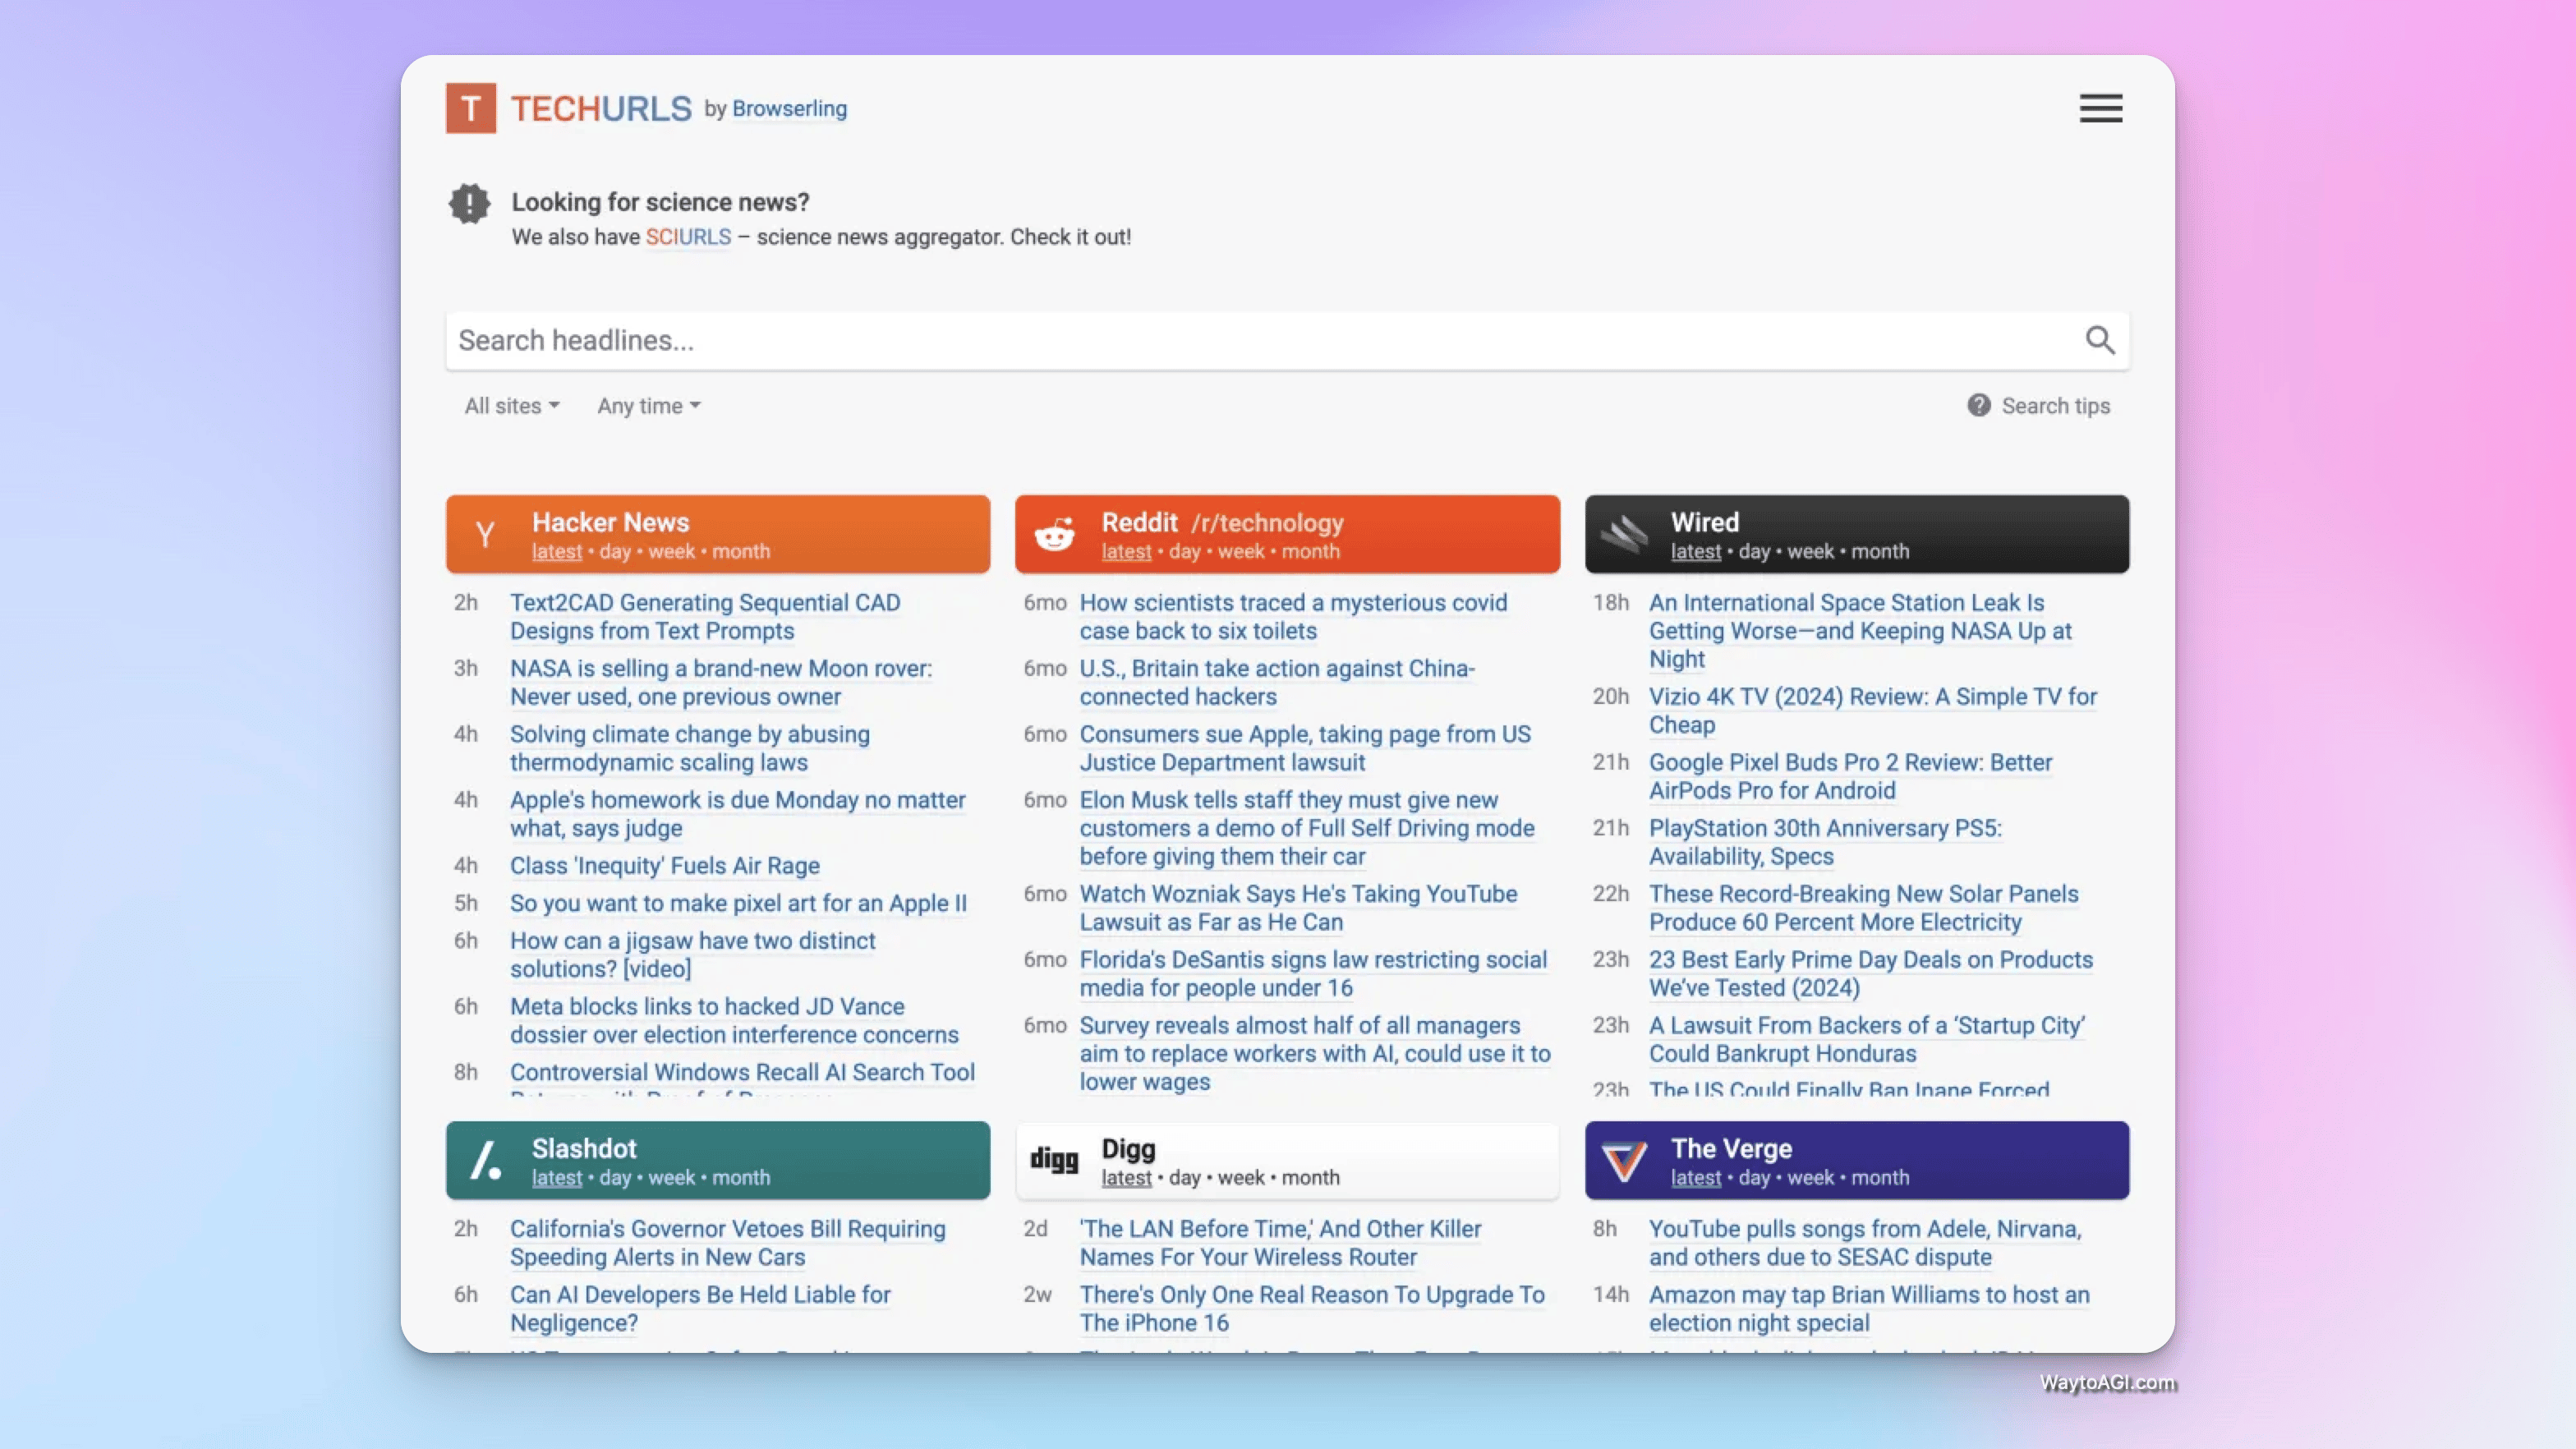Select Reddit 'day' tab

(x=1185, y=551)
